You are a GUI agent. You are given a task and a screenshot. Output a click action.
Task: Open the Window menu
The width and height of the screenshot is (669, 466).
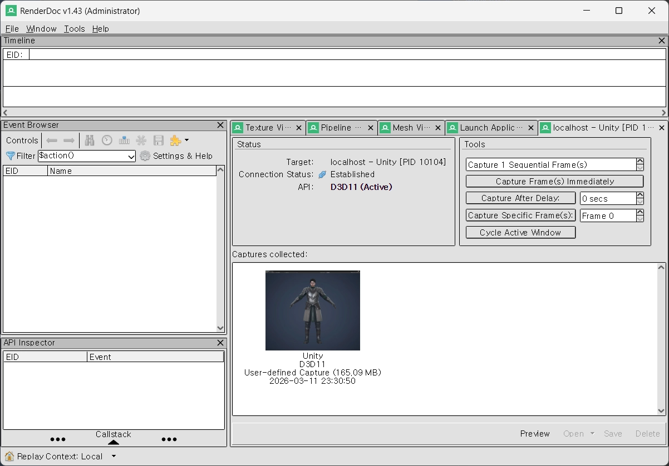click(x=42, y=29)
